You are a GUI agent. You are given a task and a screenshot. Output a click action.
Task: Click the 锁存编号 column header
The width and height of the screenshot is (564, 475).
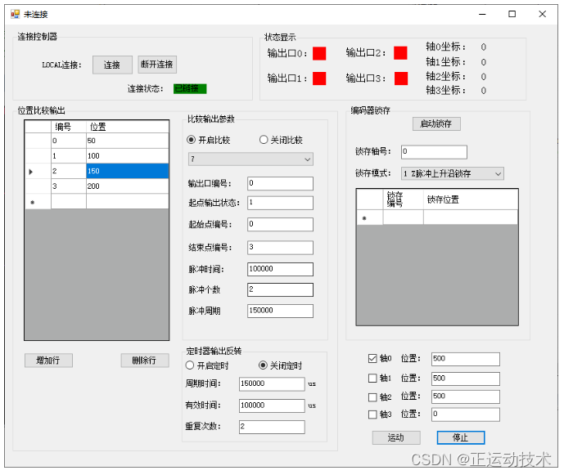coord(404,199)
